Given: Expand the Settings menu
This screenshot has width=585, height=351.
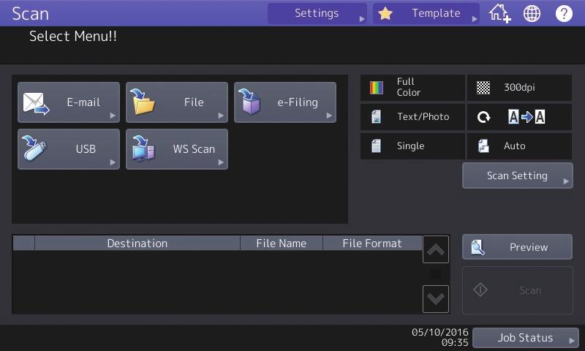Looking at the screenshot, I should pos(317,13).
